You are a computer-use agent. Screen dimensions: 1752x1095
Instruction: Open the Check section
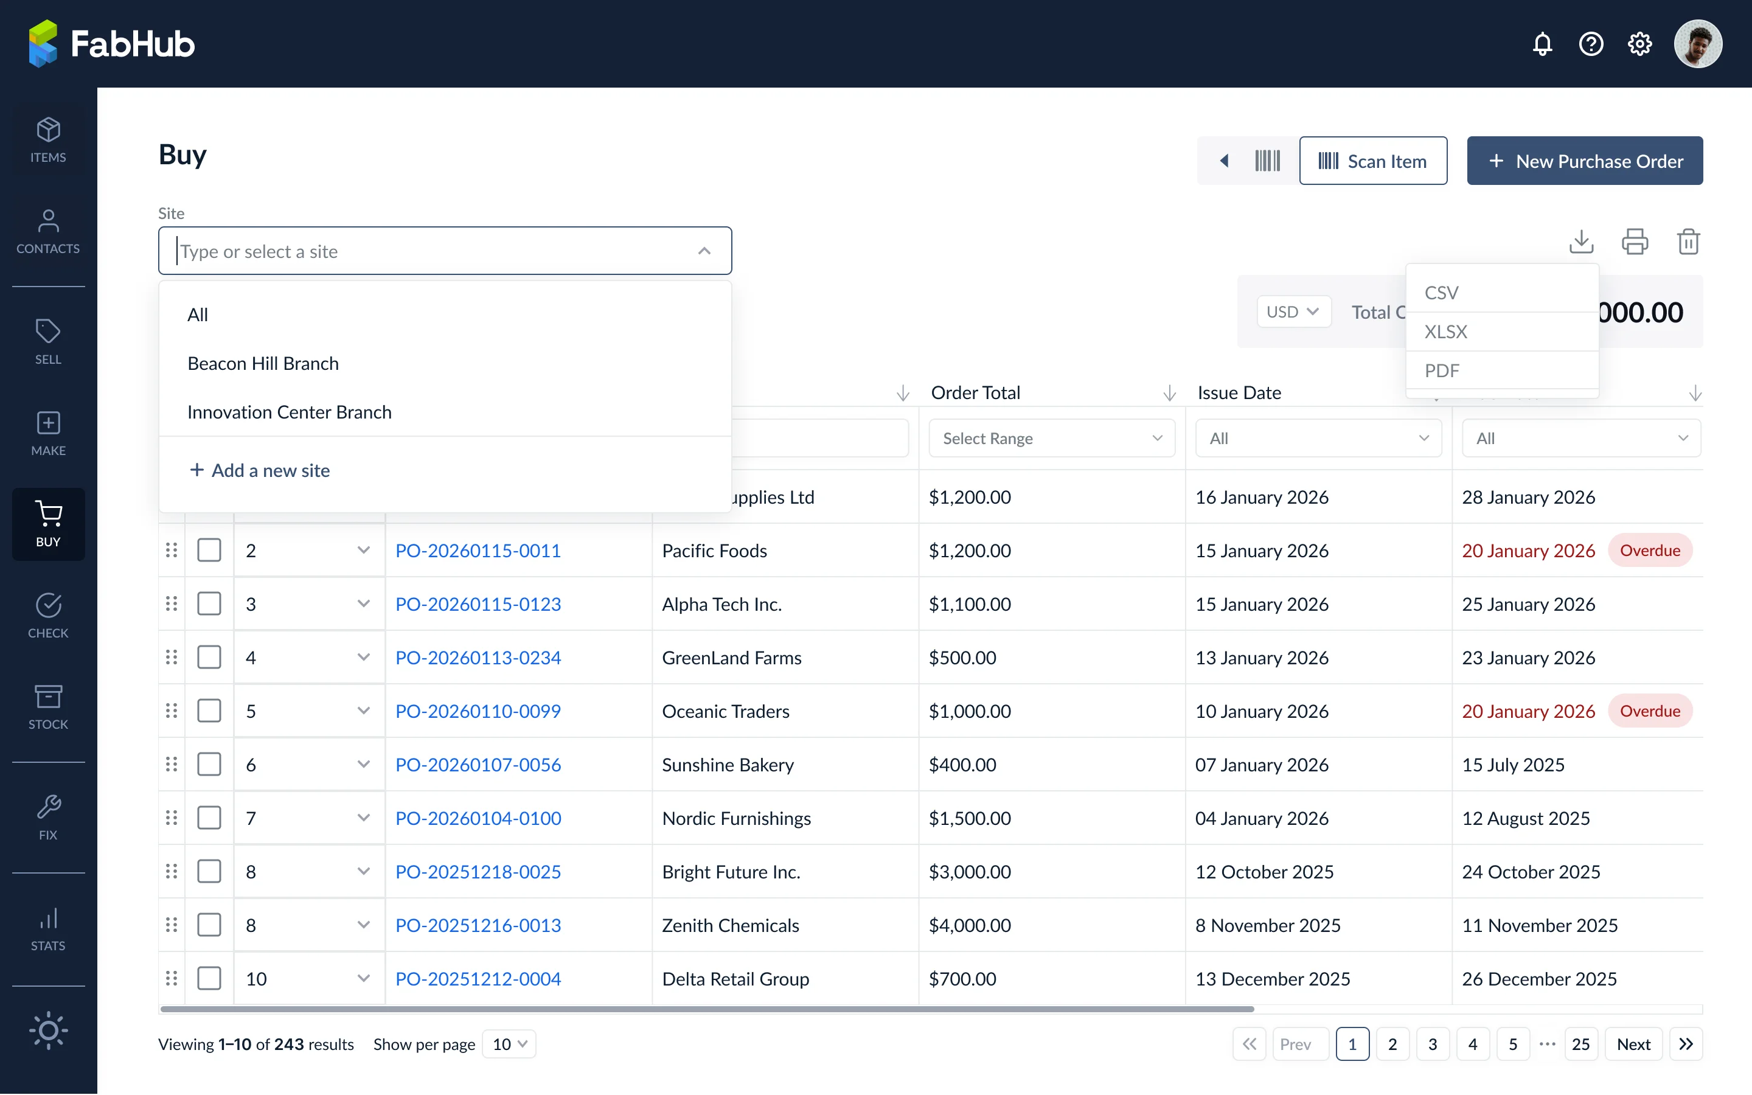(48, 616)
